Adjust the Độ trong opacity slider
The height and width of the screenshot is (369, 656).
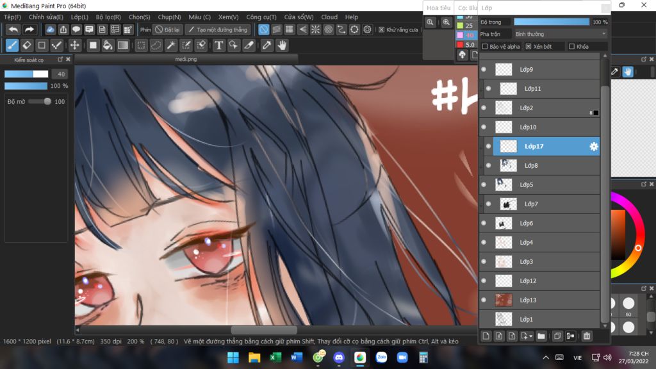(552, 22)
